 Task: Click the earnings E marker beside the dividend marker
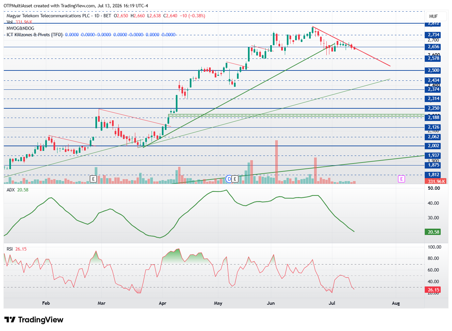pyautogui.click(x=235, y=179)
